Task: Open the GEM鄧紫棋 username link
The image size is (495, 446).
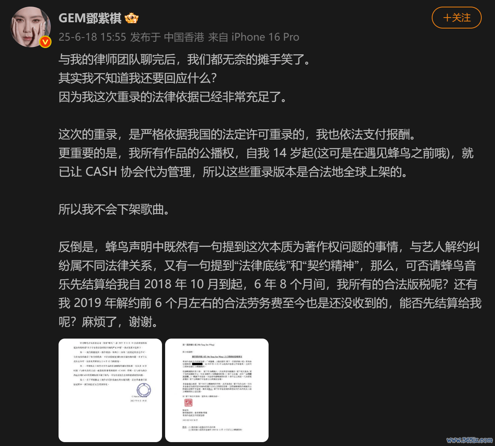Action: (x=90, y=18)
